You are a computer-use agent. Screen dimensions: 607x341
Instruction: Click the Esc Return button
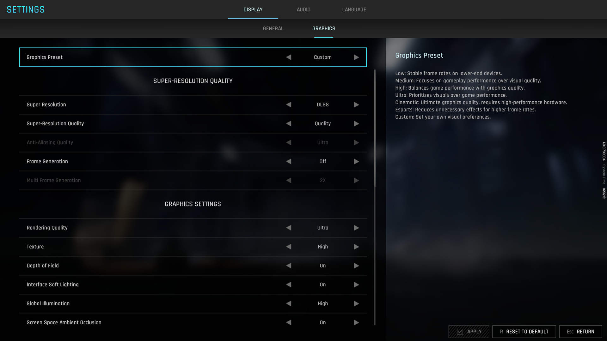(x=580, y=332)
